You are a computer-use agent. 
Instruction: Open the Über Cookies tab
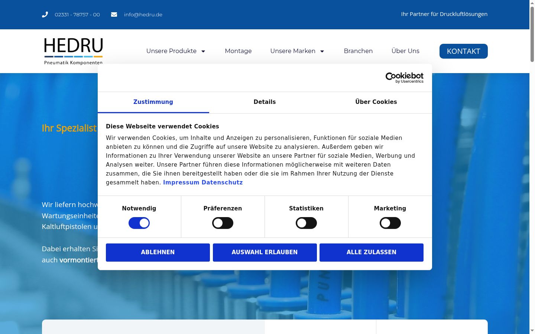[376, 102]
